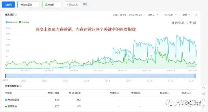Click the 新媒体运营 keyword input field
208x112 pixels.
tap(28, 5)
